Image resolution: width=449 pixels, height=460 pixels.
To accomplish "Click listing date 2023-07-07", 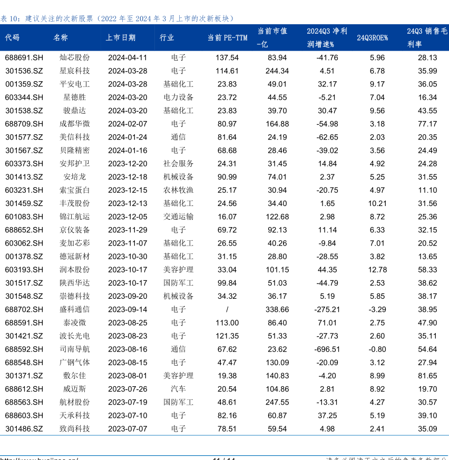I will click(128, 428).
